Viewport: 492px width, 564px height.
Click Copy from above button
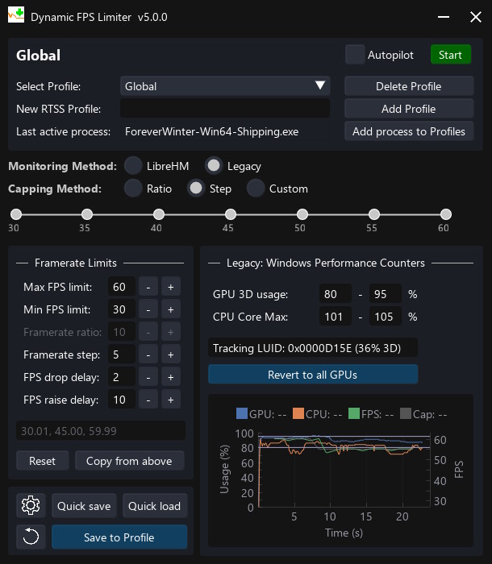(129, 461)
